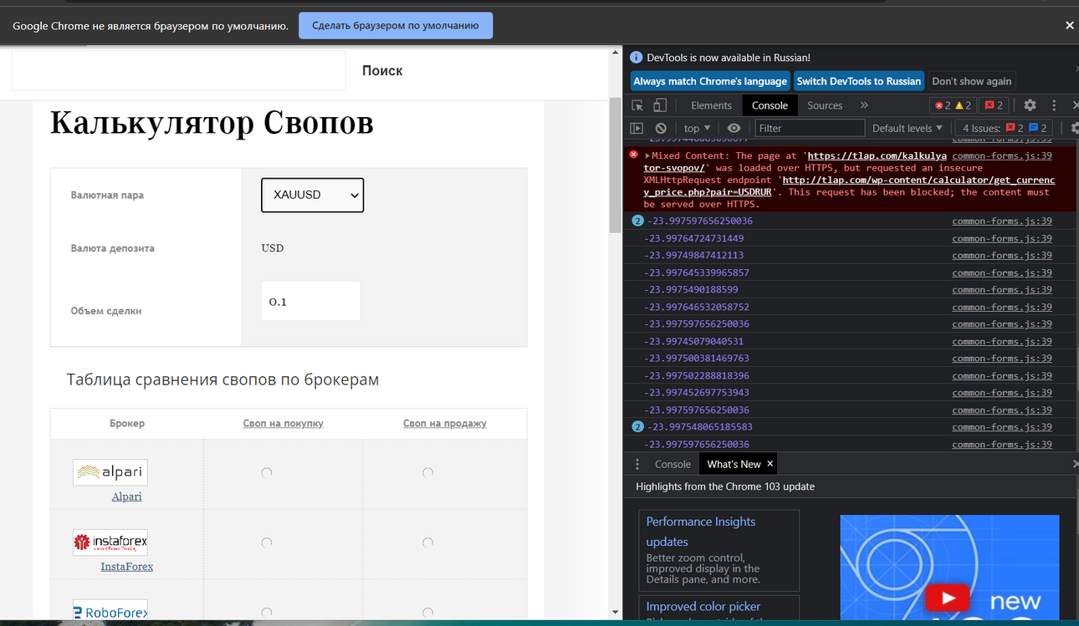Viewport: 1079px width, 626px height.
Task: Sort by Своп на покупку column
Action: tap(283, 423)
